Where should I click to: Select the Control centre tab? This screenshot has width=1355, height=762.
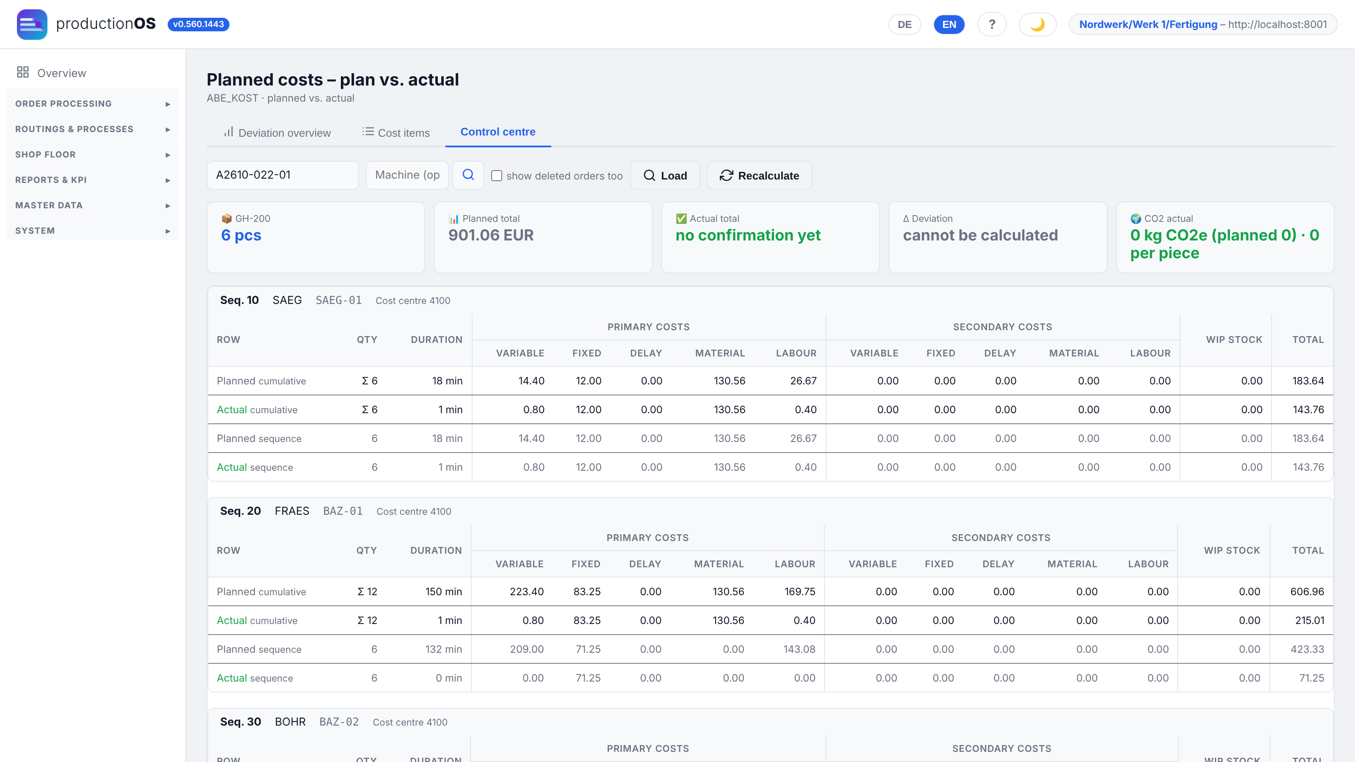(x=498, y=132)
